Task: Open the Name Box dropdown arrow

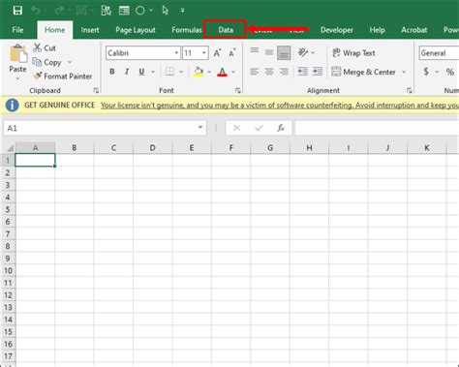Action: (200, 128)
